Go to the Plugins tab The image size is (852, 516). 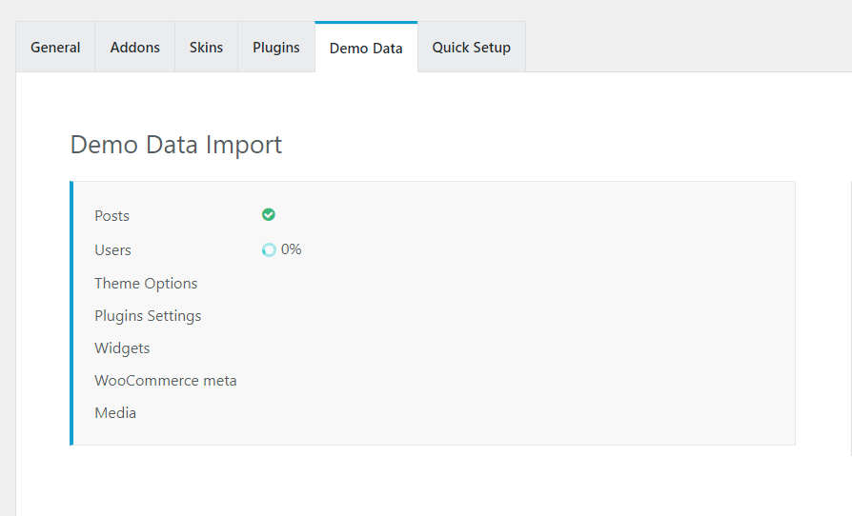[x=276, y=48]
